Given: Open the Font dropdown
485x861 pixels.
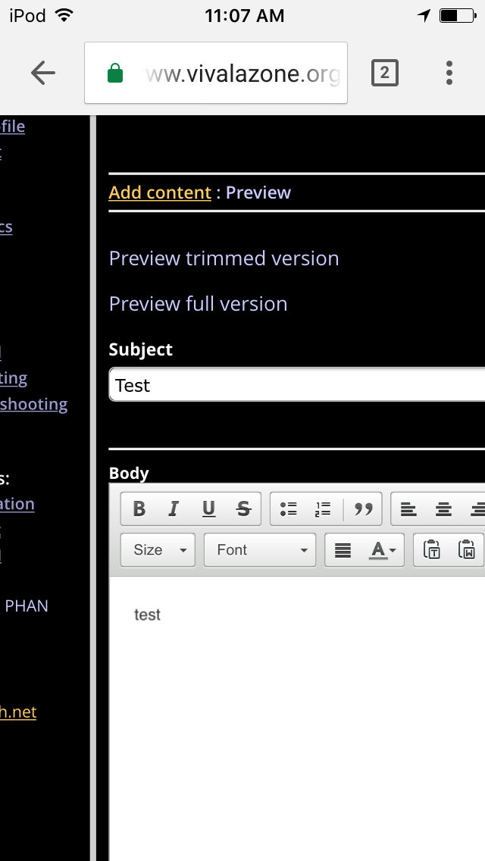Looking at the screenshot, I should pyautogui.click(x=260, y=550).
